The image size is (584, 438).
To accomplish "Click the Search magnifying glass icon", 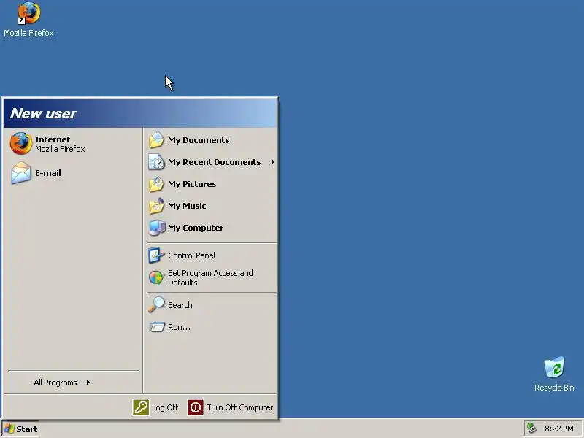I will [x=156, y=304].
